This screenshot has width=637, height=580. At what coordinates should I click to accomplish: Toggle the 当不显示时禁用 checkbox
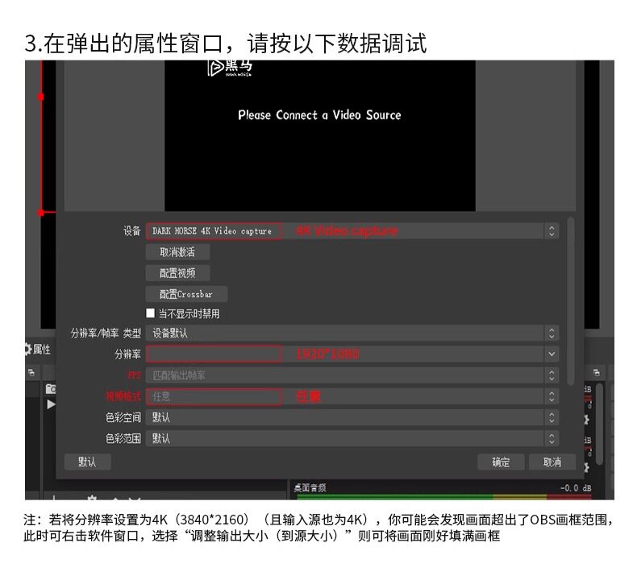(150, 313)
